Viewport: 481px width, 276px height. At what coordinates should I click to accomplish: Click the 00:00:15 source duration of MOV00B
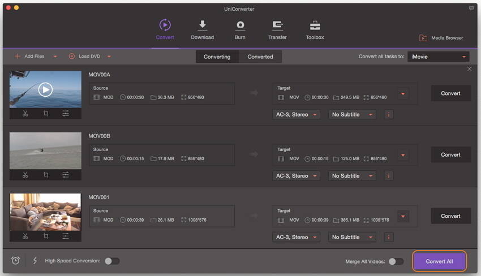coord(136,158)
